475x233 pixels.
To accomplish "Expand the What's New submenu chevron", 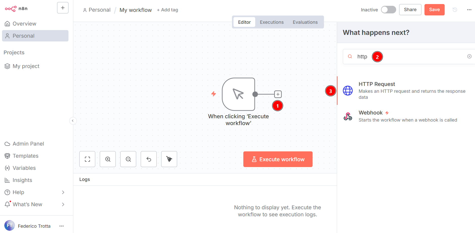I will click(63, 204).
